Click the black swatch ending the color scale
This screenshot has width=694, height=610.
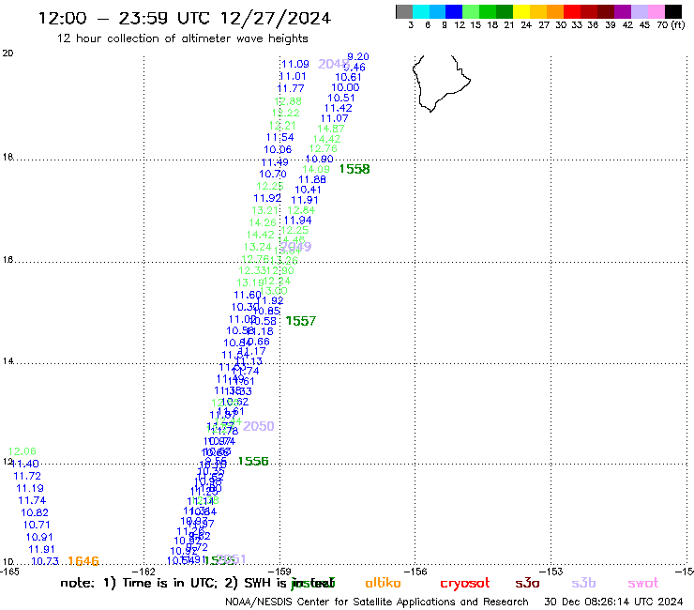pos(673,11)
